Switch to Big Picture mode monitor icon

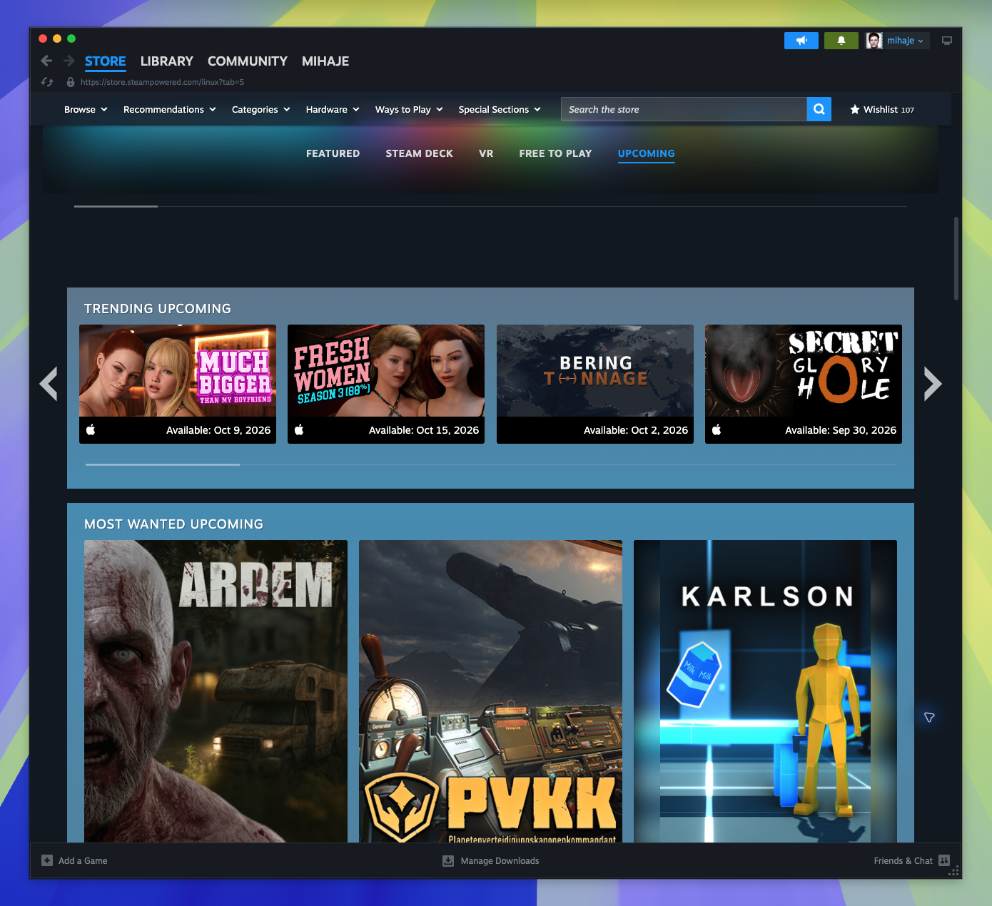[947, 41]
